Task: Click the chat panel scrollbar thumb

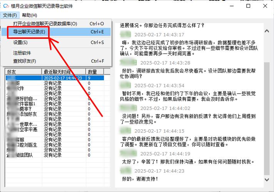Action: tap(267, 119)
